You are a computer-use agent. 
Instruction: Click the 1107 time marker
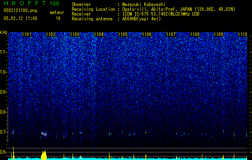[171, 34]
